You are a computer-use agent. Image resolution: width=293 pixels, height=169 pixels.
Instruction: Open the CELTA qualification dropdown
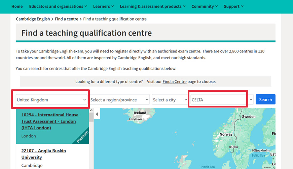pyautogui.click(x=222, y=100)
